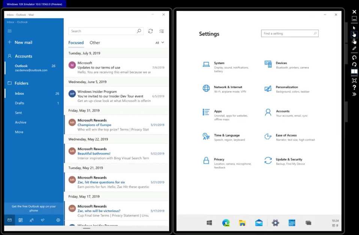Open Settings gear on taskbar
Screen dimensions: 359x235
(x=275, y=223)
